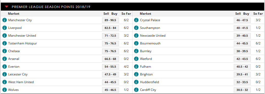Select Brighton 39.5 - 41 price

tap(242, 74)
